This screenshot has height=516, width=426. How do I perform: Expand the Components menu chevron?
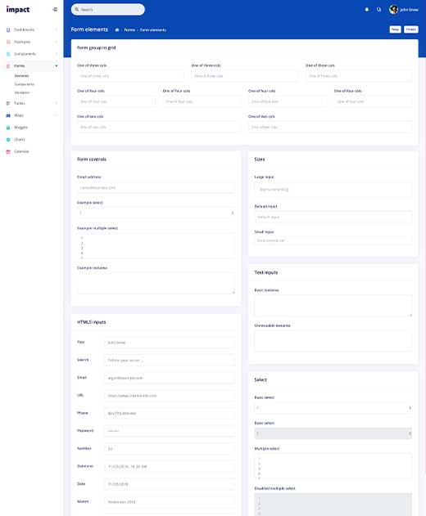(57, 54)
